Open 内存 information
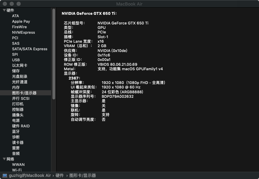 [x=16, y=87]
